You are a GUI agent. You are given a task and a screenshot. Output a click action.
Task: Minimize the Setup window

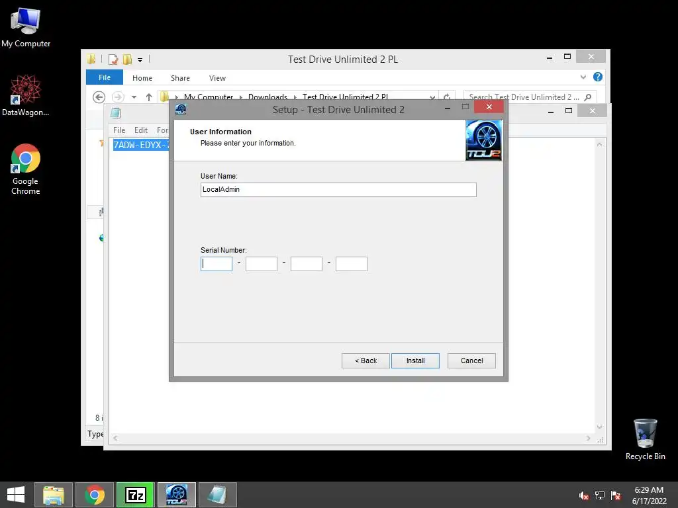point(448,108)
